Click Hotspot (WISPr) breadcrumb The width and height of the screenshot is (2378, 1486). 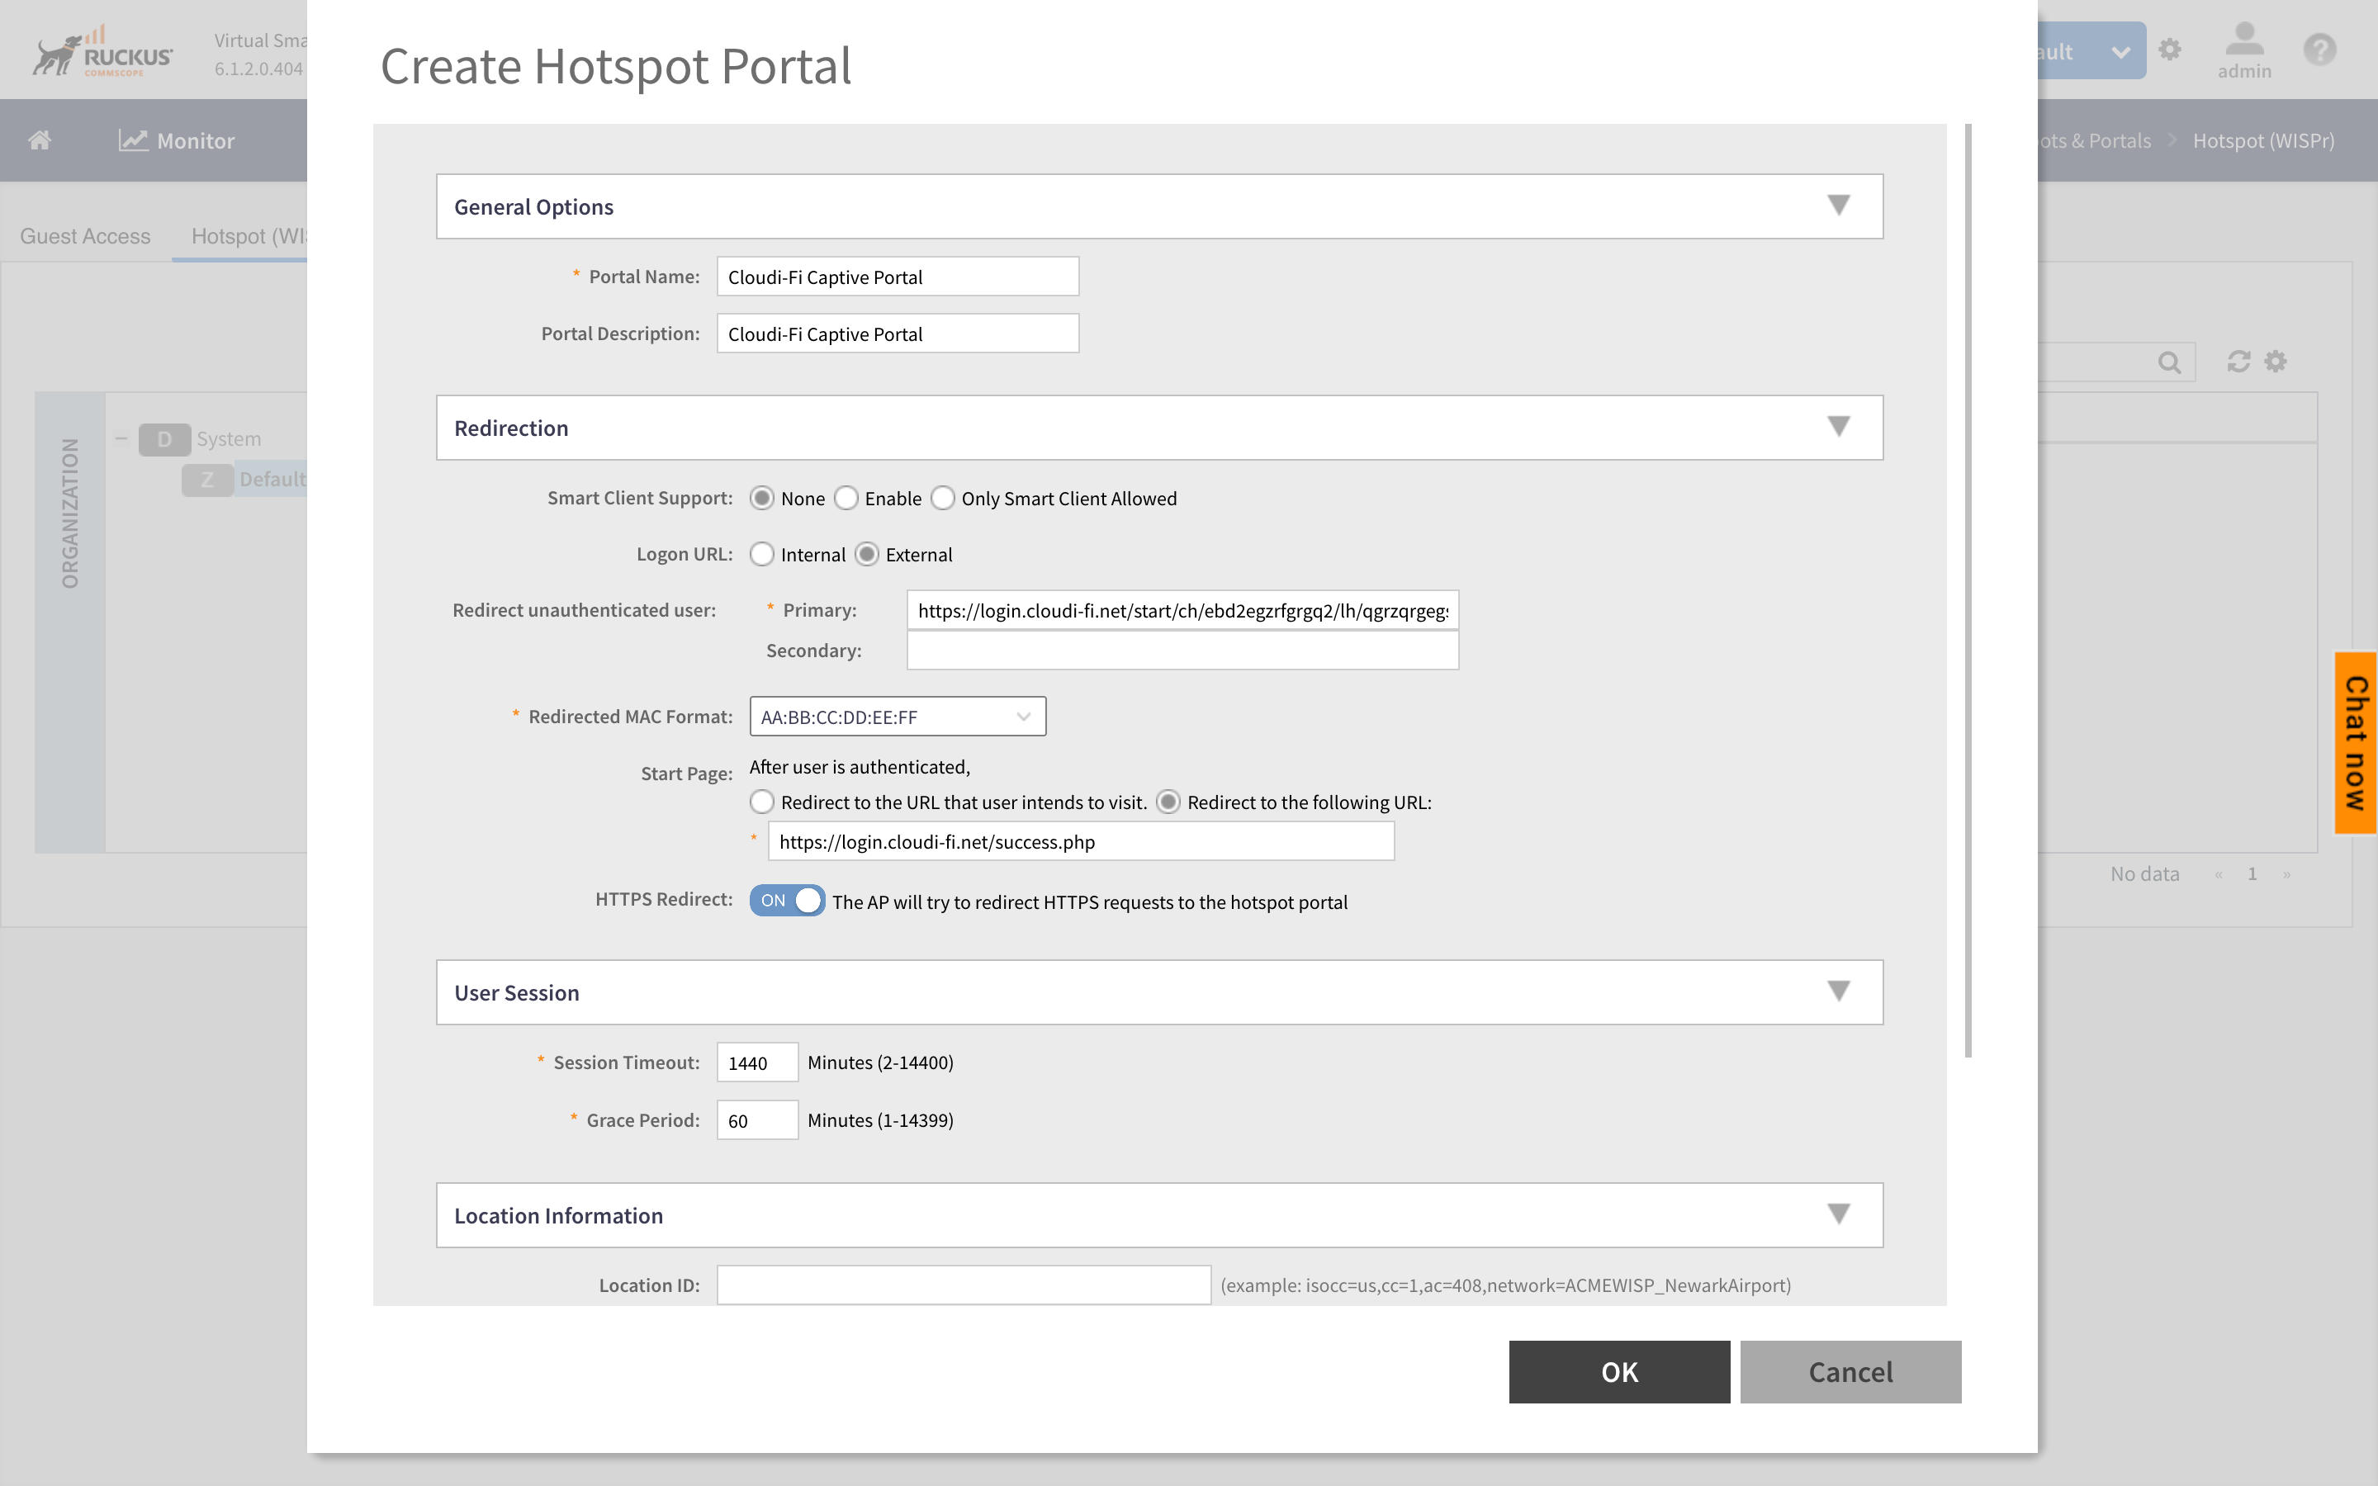(x=2263, y=140)
